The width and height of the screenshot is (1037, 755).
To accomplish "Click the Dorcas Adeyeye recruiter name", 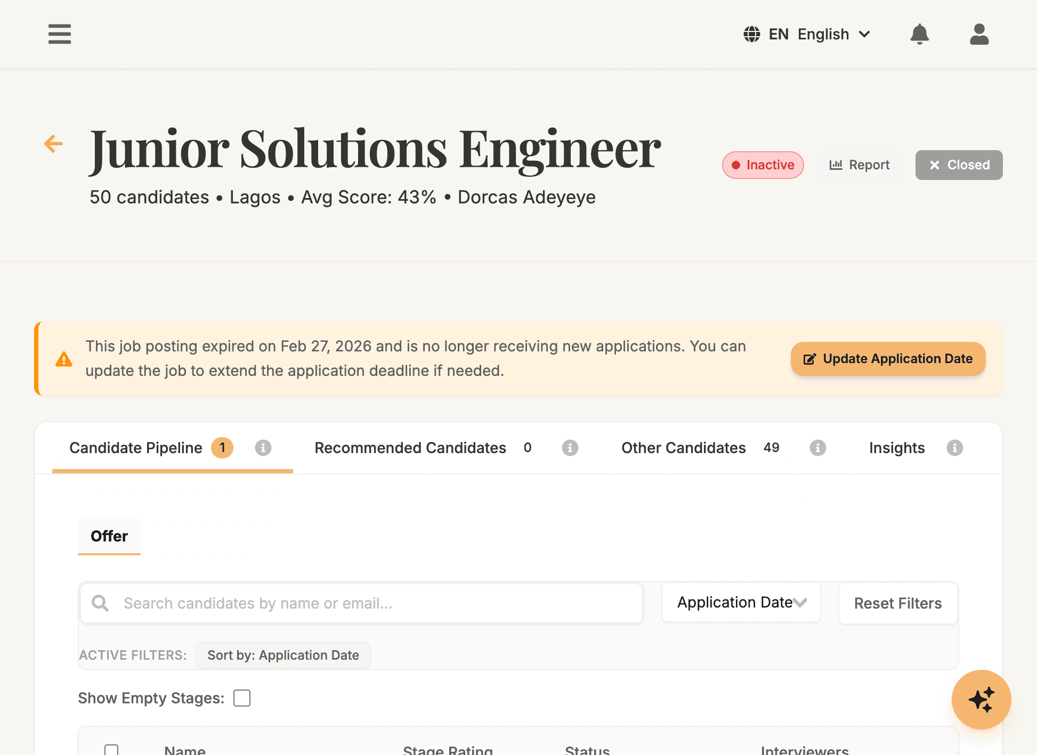I will (526, 197).
